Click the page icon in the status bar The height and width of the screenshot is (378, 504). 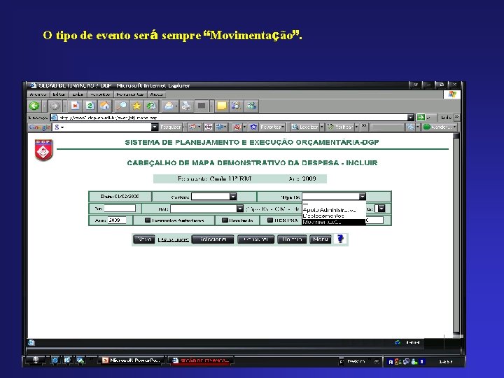point(31,342)
